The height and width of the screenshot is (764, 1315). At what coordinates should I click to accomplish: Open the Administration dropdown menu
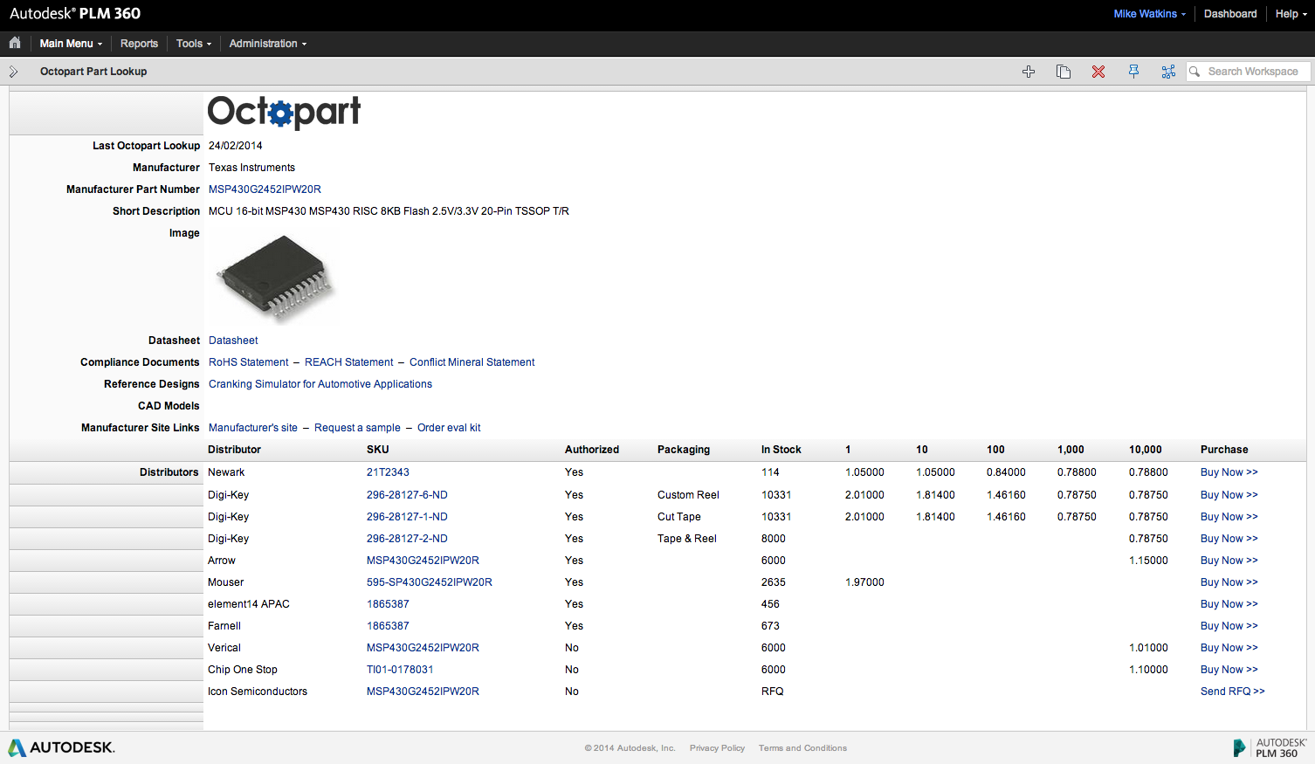click(x=268, y=44)
